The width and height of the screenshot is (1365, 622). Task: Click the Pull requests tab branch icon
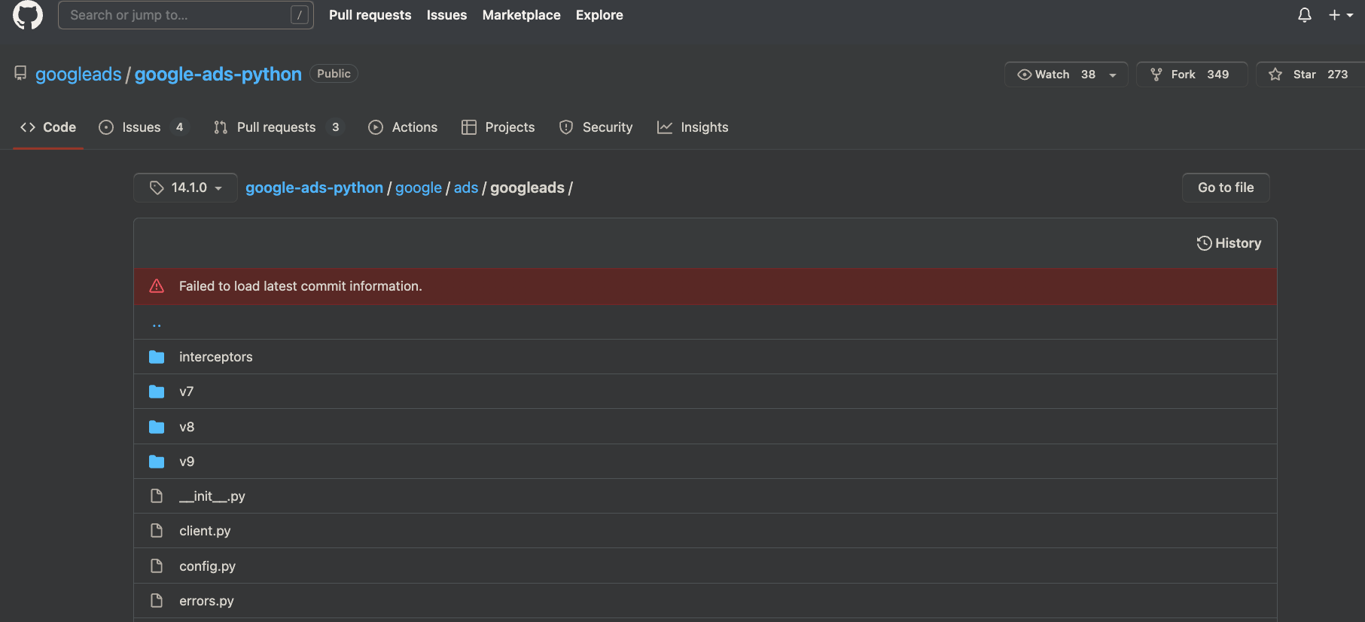221,127
